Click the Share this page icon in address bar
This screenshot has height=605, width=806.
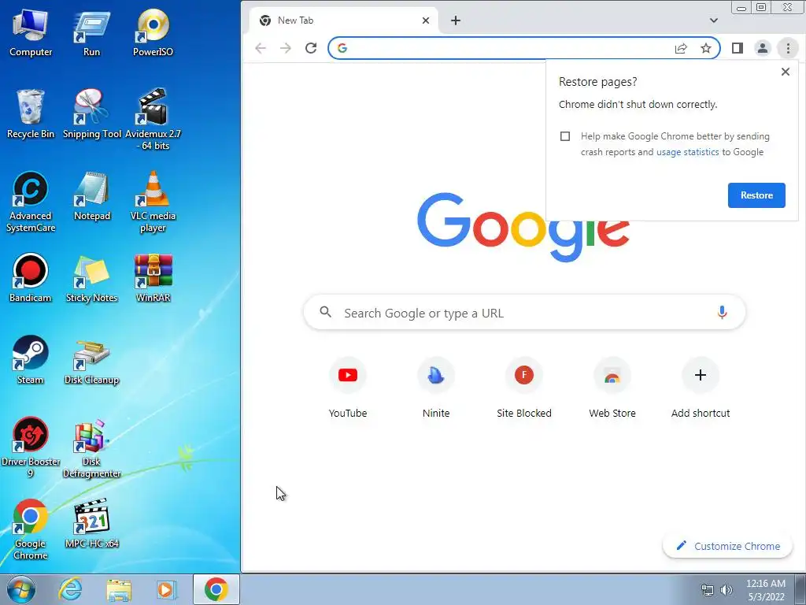681,48
